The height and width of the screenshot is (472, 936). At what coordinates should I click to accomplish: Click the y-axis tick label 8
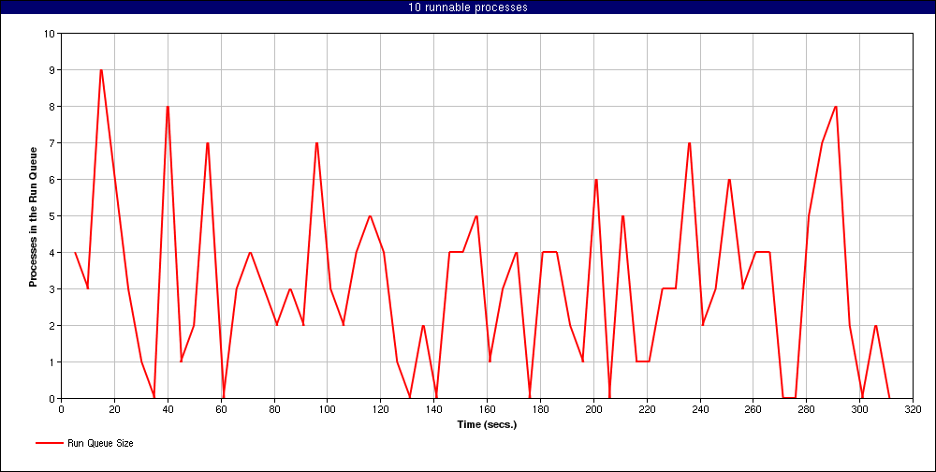tap(51, 107)
